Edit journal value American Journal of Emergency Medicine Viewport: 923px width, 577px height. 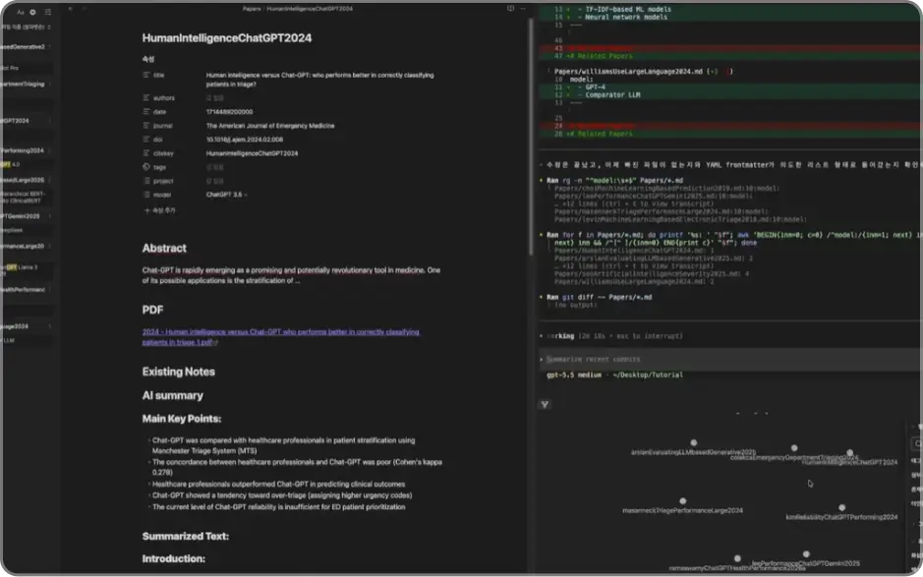[x=270, y=126]
